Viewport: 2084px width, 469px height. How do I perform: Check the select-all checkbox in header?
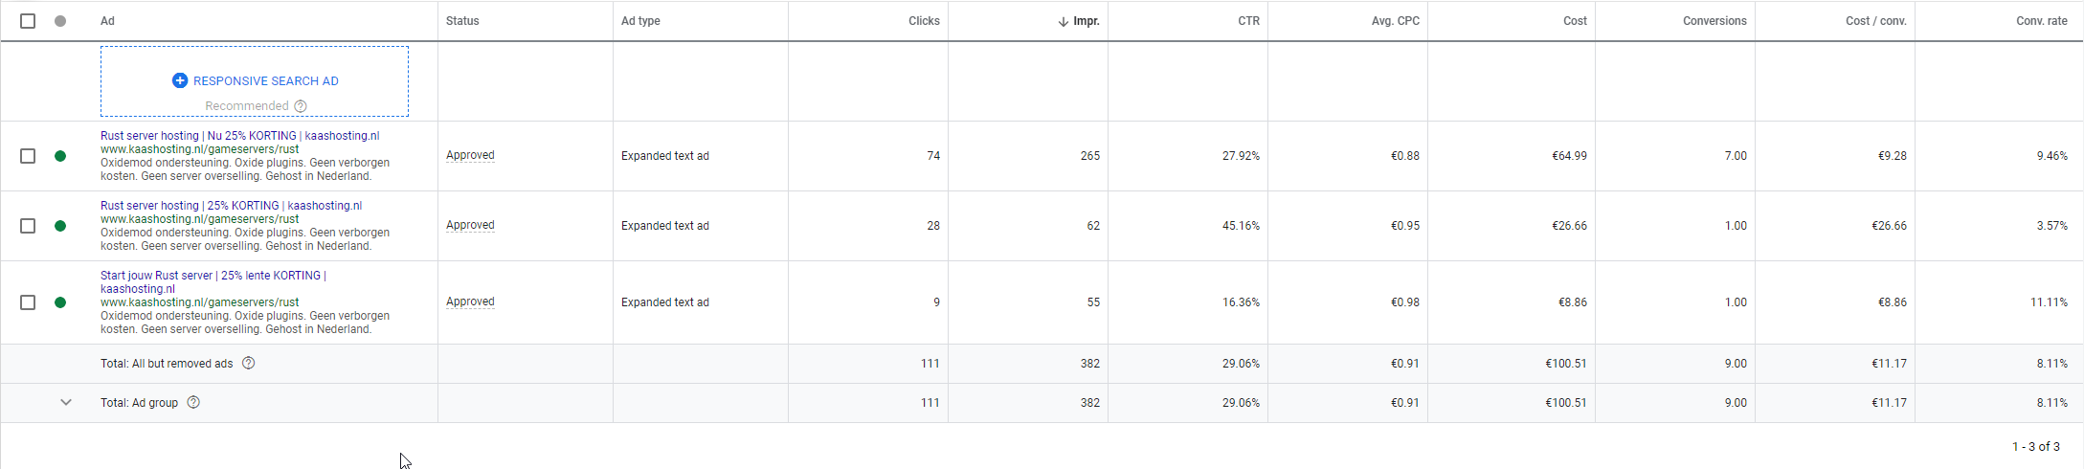pos(28,21)
